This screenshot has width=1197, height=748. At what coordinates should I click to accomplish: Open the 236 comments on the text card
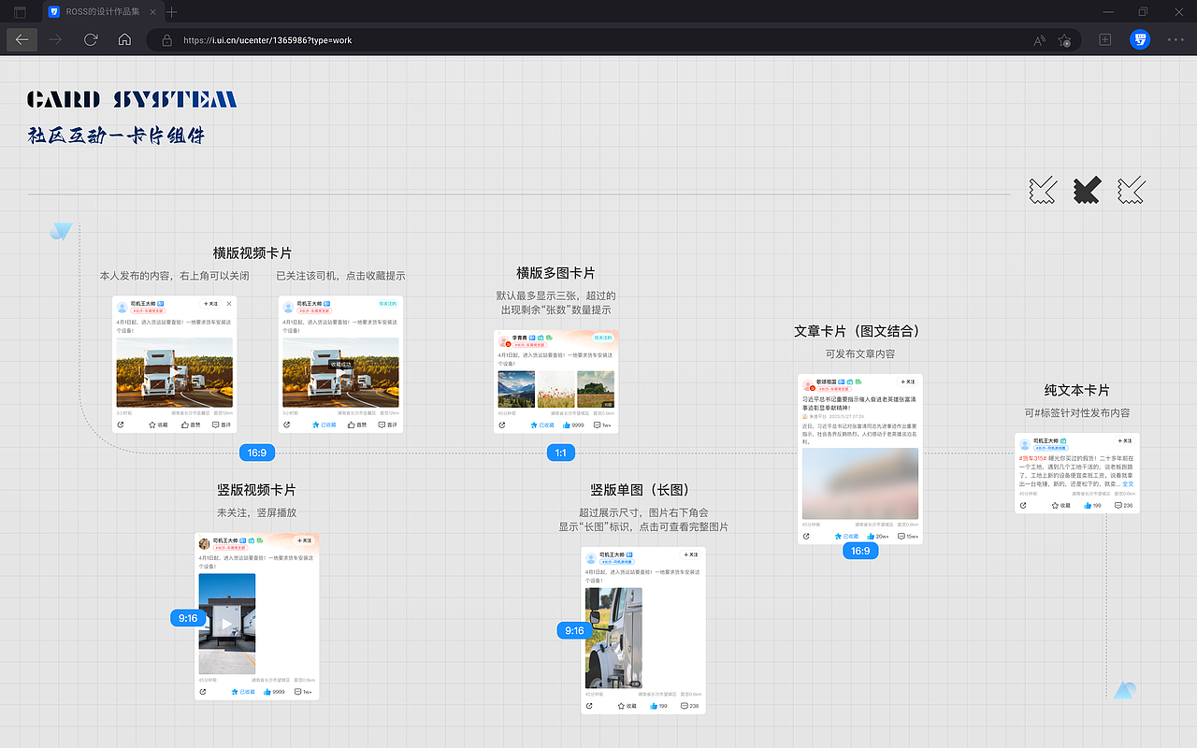(x=1124, y=505)
